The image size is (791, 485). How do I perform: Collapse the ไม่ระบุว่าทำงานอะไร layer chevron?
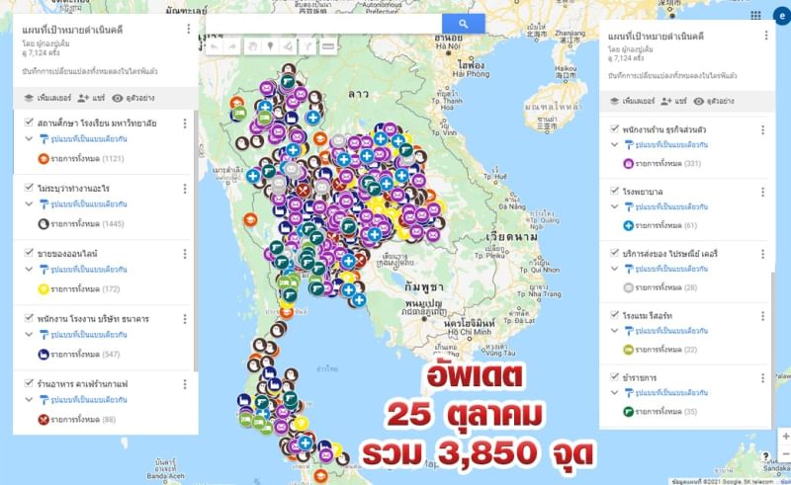tap(29, 203)
